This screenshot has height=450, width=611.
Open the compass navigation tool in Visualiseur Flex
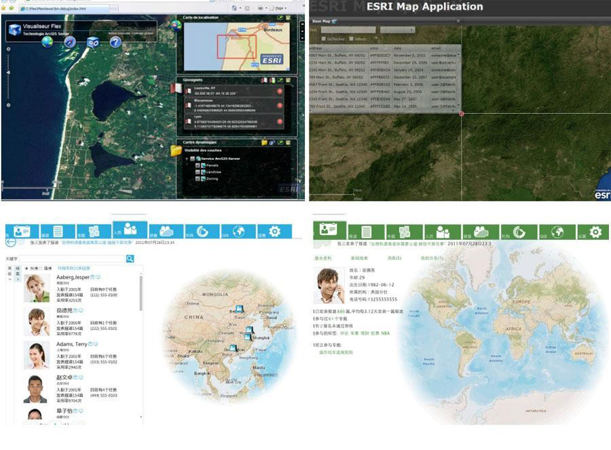pyautogui.click(x=70, y=41)
